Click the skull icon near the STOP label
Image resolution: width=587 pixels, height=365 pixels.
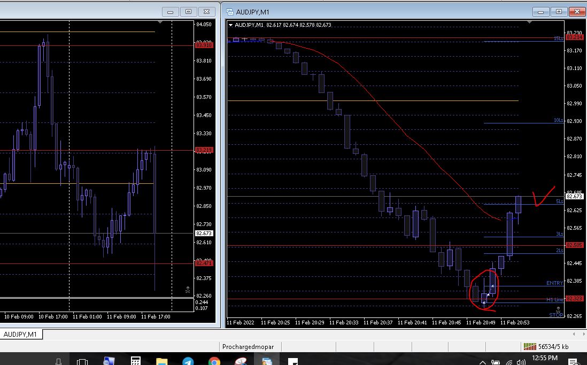[558, 309]
